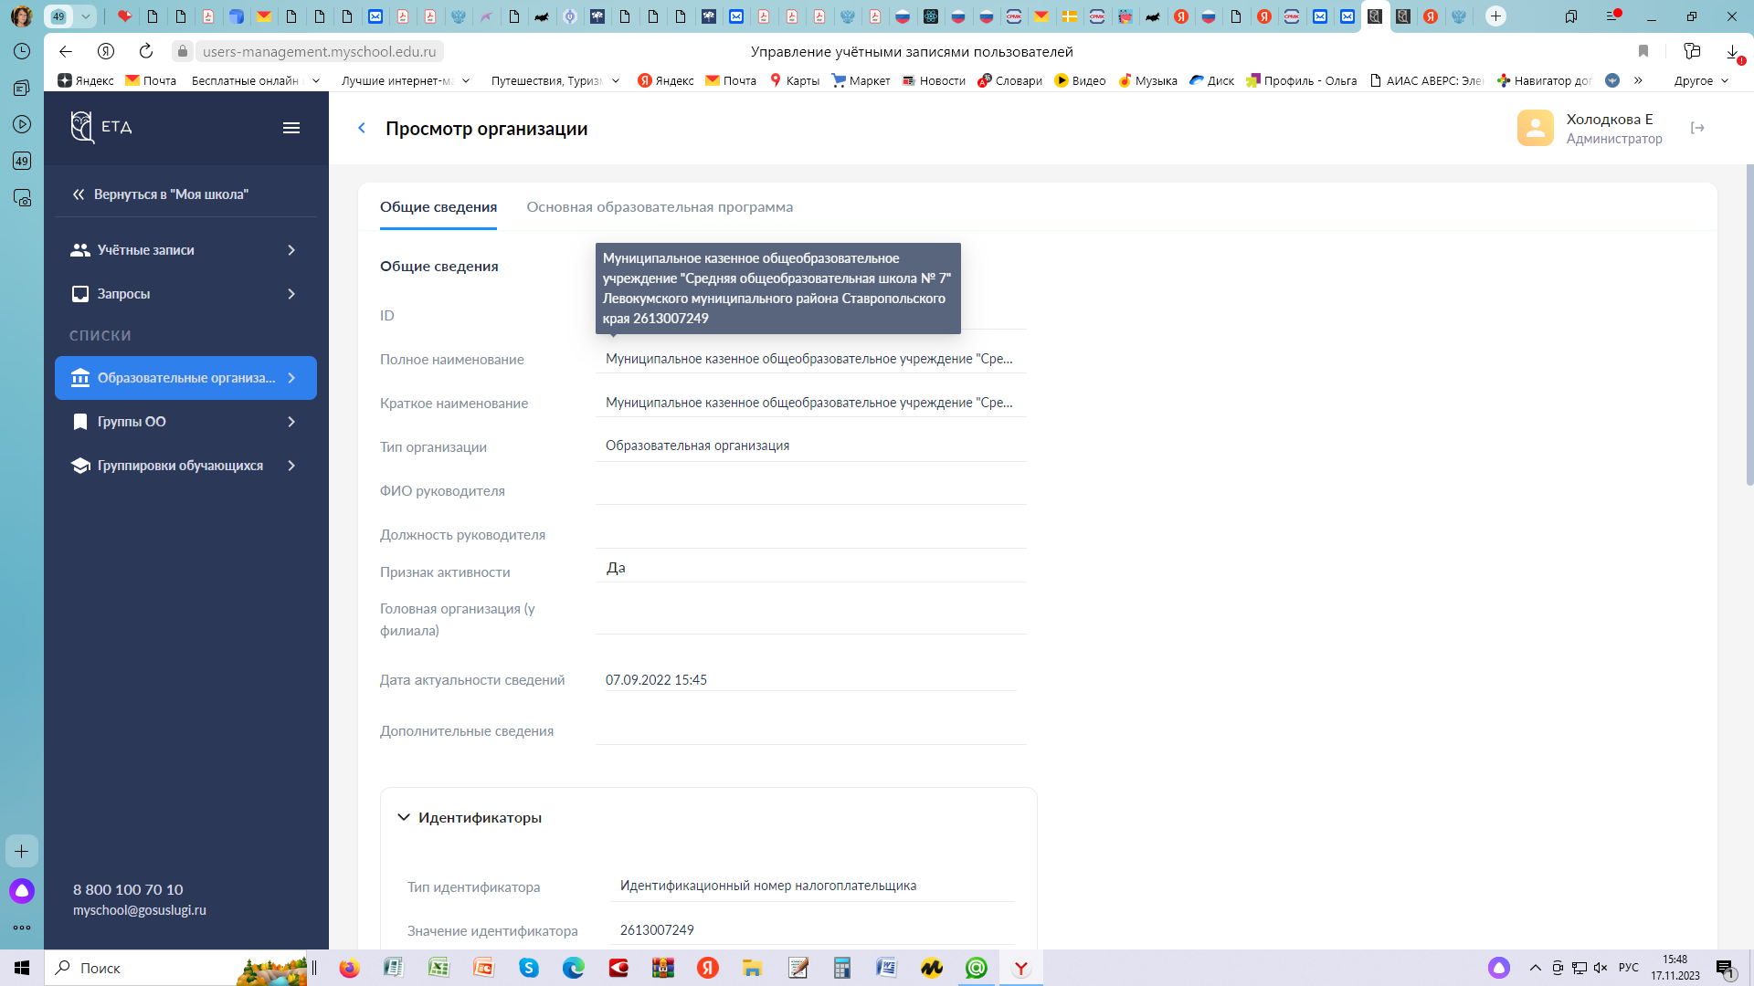
Task: Click the Краткое наименование field
Action: pyautogui.click(x=810, y=403)
